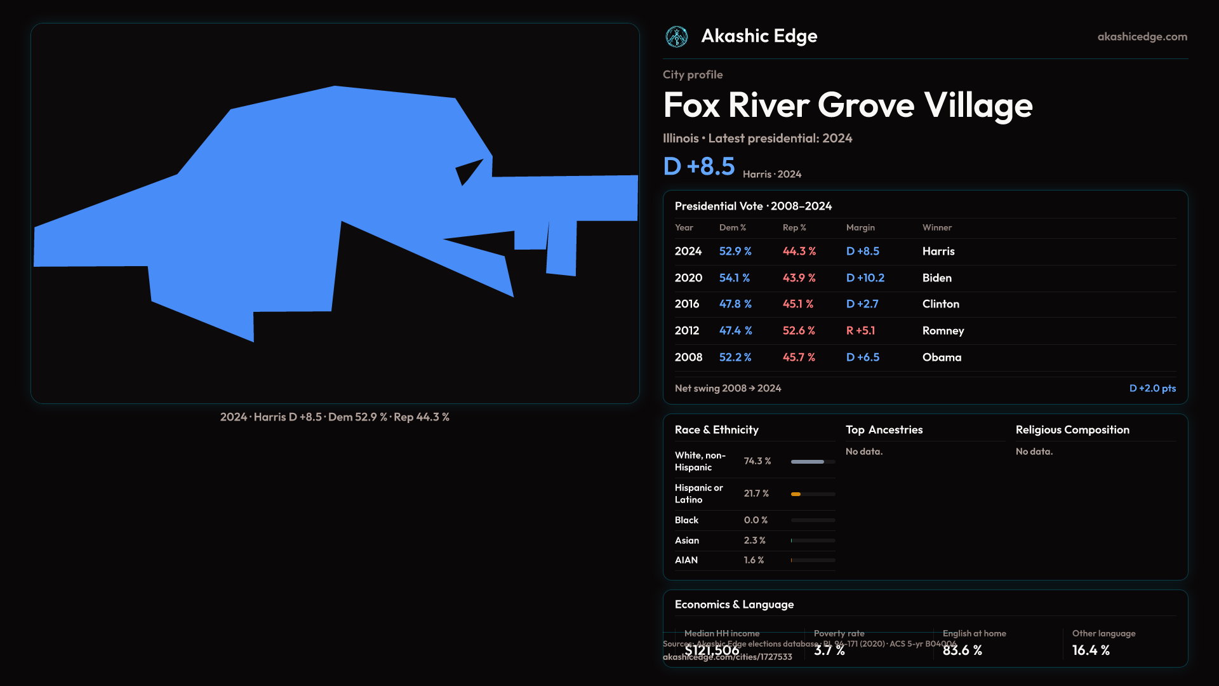
Task: Click the Other language 16.4 % figure
Action: 1090,650
